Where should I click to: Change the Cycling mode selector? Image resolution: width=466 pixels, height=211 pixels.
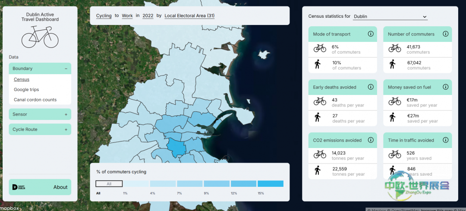(x=104, y=16)
